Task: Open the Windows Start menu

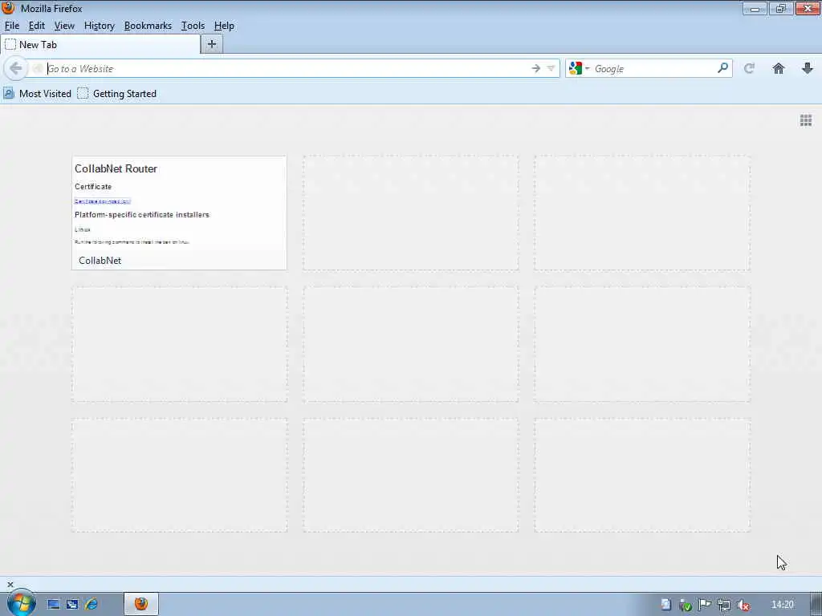Action: [22, 603]
